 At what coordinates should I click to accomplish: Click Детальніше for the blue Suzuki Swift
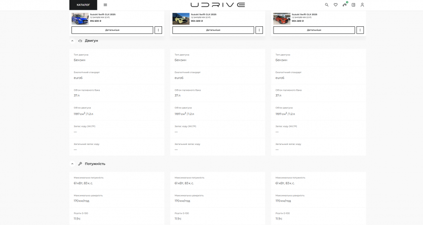[112, 30]
